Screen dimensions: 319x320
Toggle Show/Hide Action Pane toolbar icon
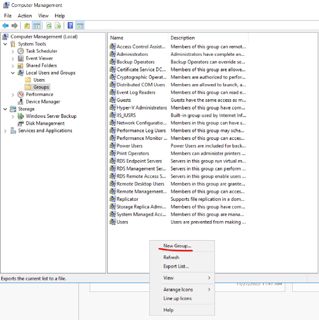click(x=80, y=26)
